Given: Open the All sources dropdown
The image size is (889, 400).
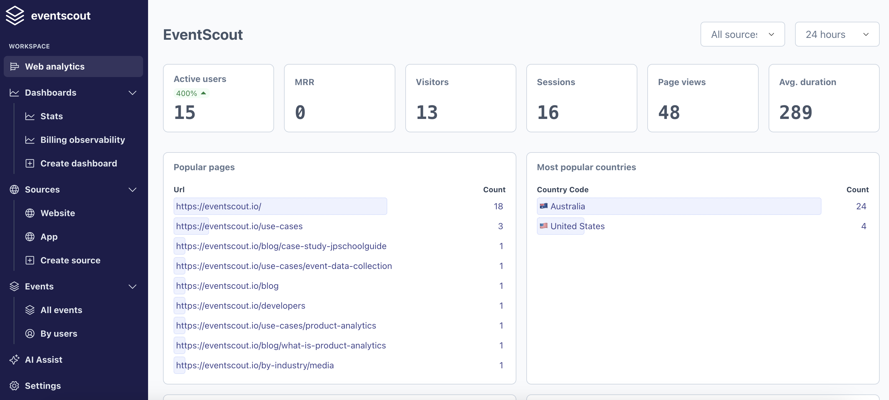Looking at the screenshot, I should [742, 34].
